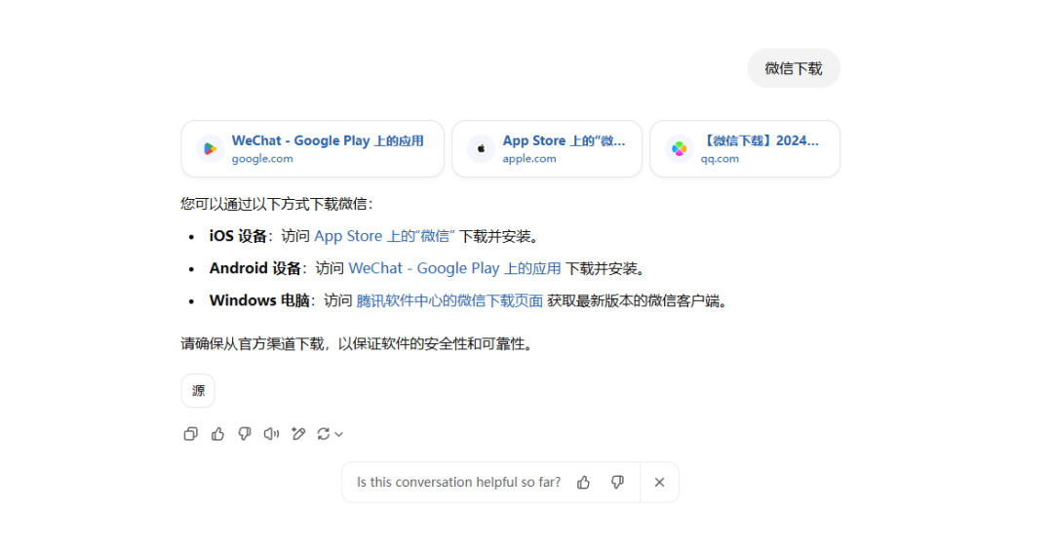Dislike the response using thumbs down below answer
Image resolution: width=1053 pixels, height=553 pixels.
(x=245, y=434)
